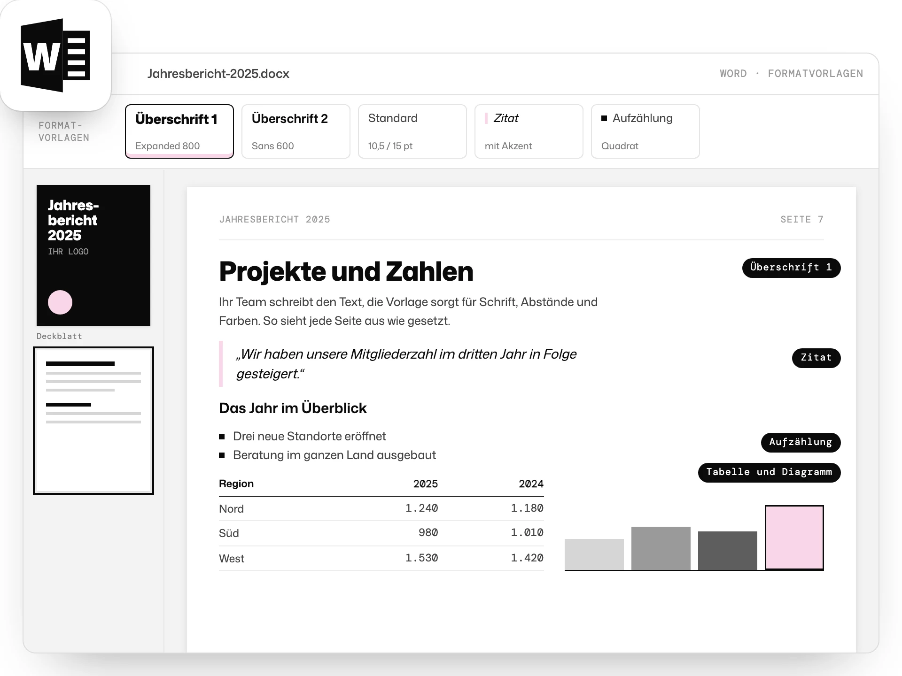The height and width of the screenshot is (676, 902).
Task: Click the Zitat label badge
Action: 816,358
